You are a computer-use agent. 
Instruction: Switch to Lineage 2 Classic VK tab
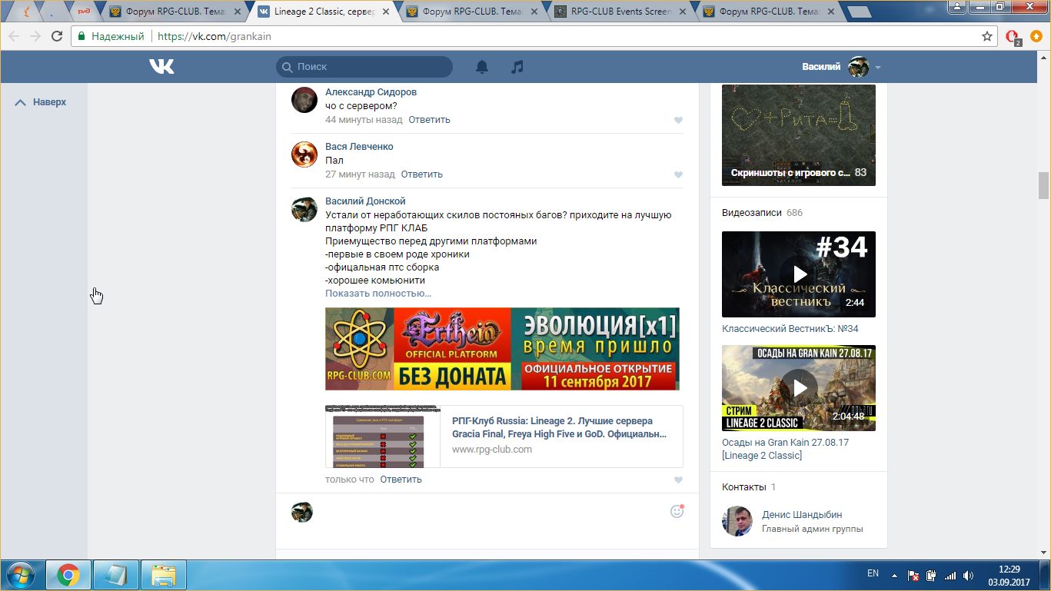pos(326,12)
